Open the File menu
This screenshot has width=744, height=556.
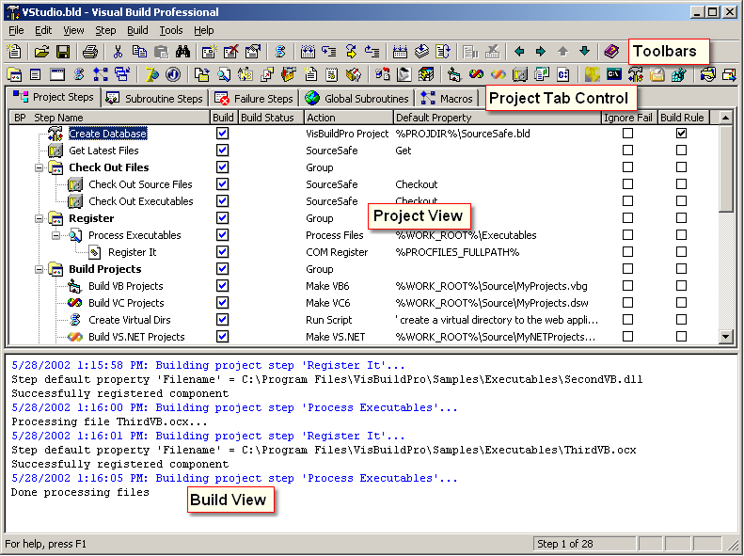click(x=16, y=30)
